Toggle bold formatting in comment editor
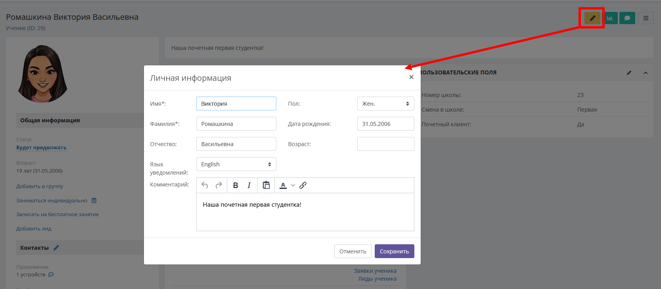 [x=236, y=185]
